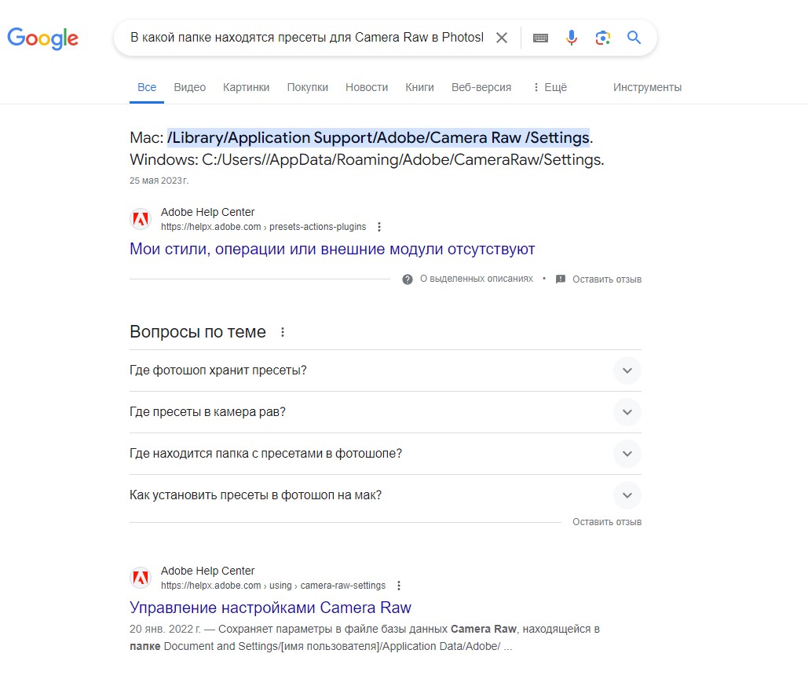Click the help question mark icon
The width and height of the screenshot is (808, 679).
407,279
